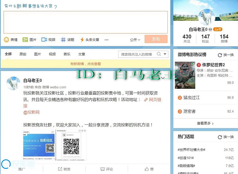Click the 发布 publish button
Image resolution: width=238 pixels, height=174 pixels.
point(156,39)
